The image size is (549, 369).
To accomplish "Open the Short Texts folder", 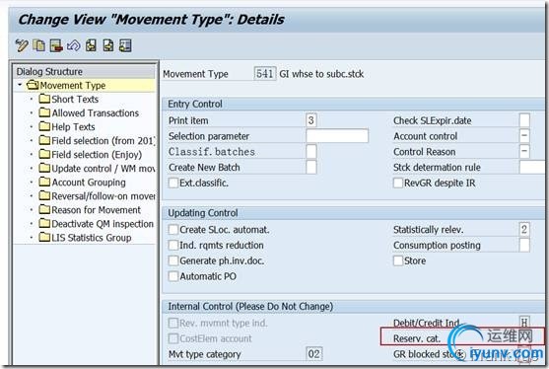I will tap(69, 100).
